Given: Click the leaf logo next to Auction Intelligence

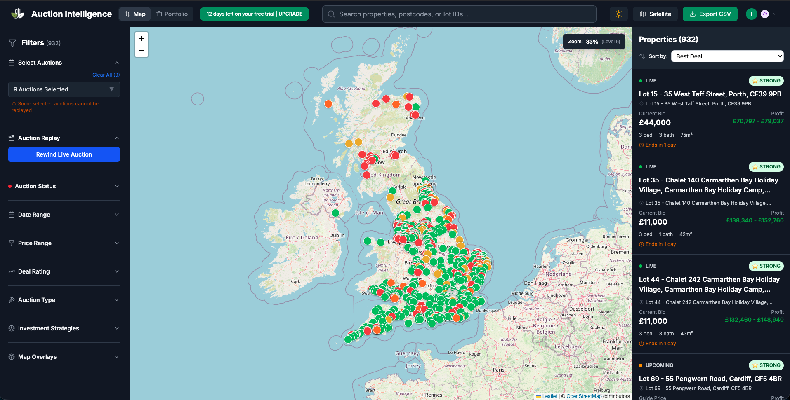Looking at the screenshot, I should coord(17,13).
